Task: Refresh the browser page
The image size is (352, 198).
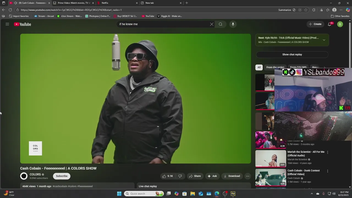Action: point(10,10)
